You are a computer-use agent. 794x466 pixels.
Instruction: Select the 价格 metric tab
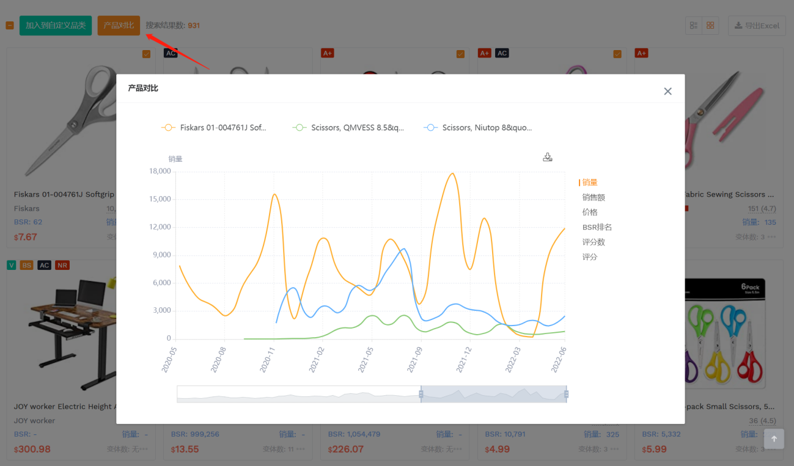(590, 212)
